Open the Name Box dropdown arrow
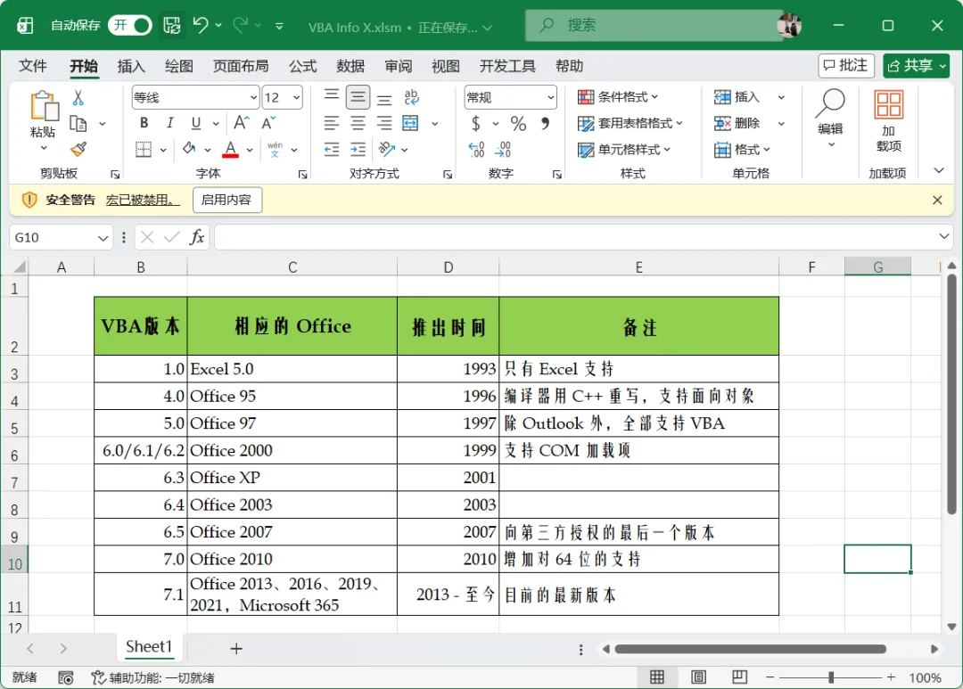 click(x=103, y=238)
